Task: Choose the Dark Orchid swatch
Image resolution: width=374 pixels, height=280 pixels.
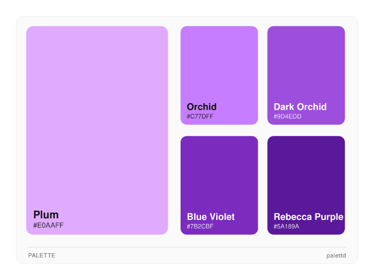Action: coord(306,64)
